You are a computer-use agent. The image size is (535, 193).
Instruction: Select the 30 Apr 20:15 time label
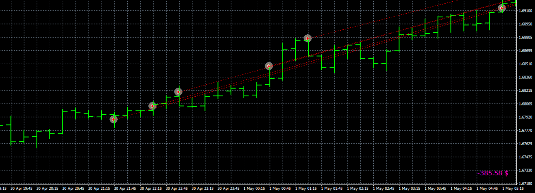point(48,188)
